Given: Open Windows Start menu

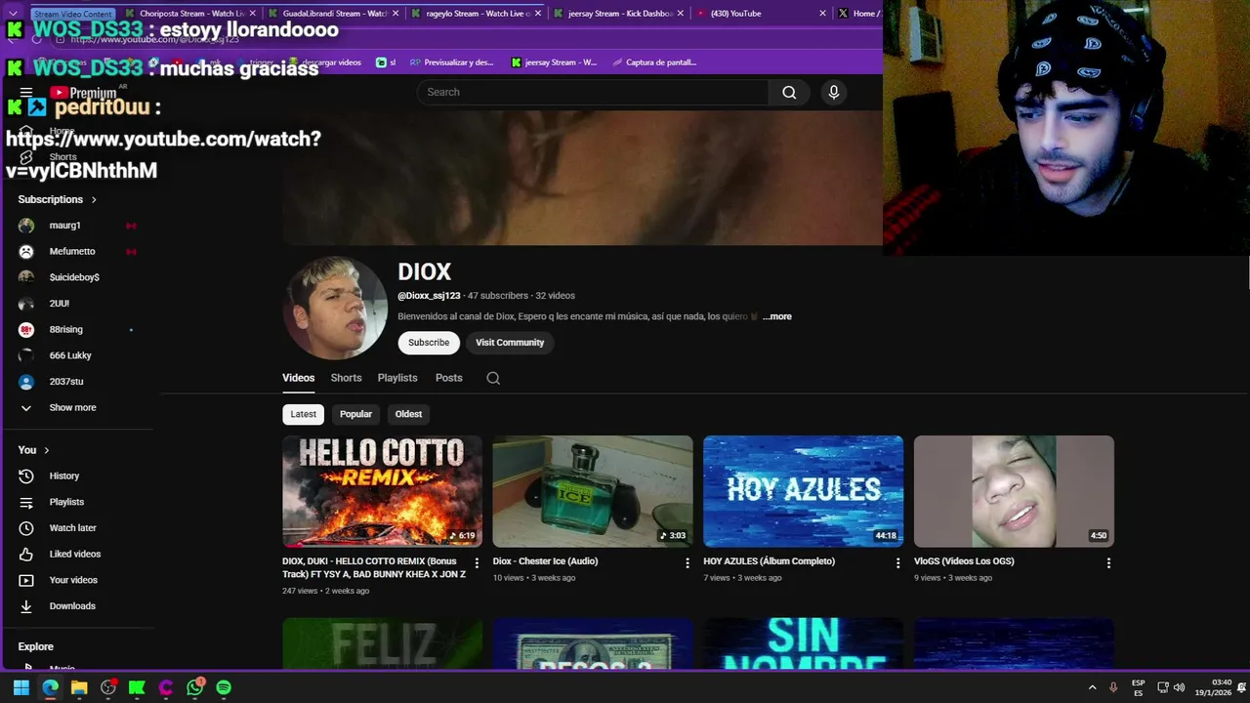Looking at the screenshot, I should (x=21, y=687).
